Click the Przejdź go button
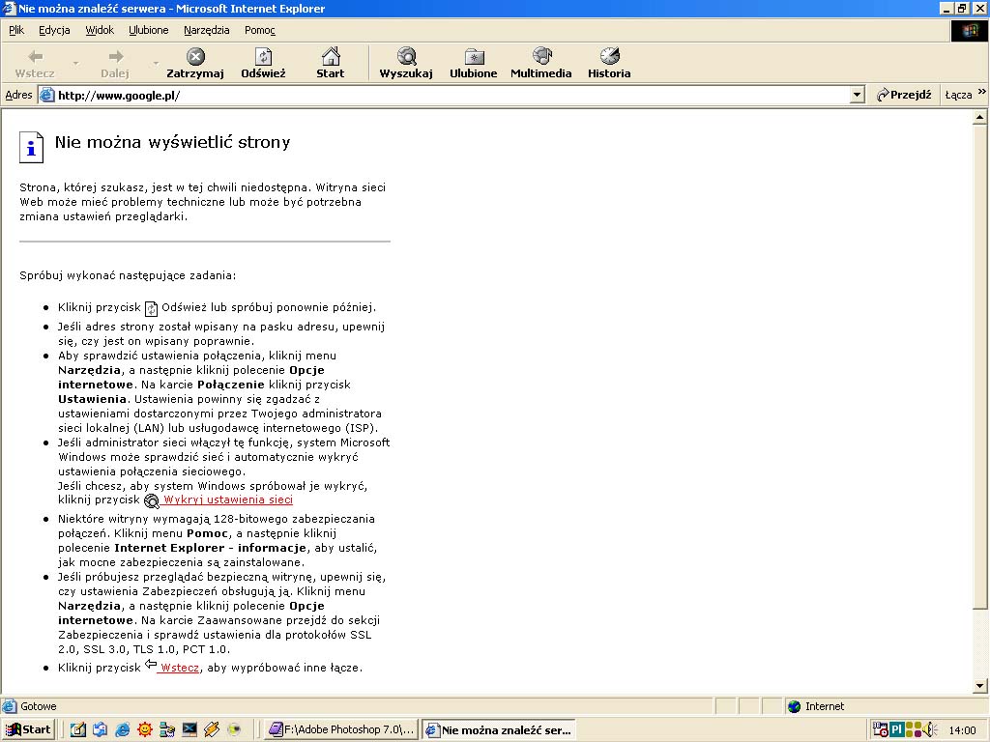This screenshot has width=990, height=742. [904, 95]
